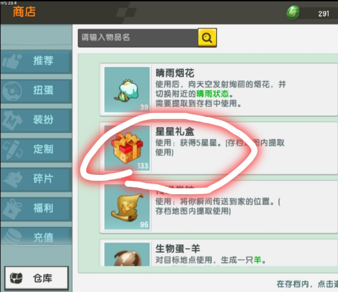Viewport: 338px width, 292px height.
Task: Click the thumbs-up icon beside 推荐
Action: coord(12,61)
